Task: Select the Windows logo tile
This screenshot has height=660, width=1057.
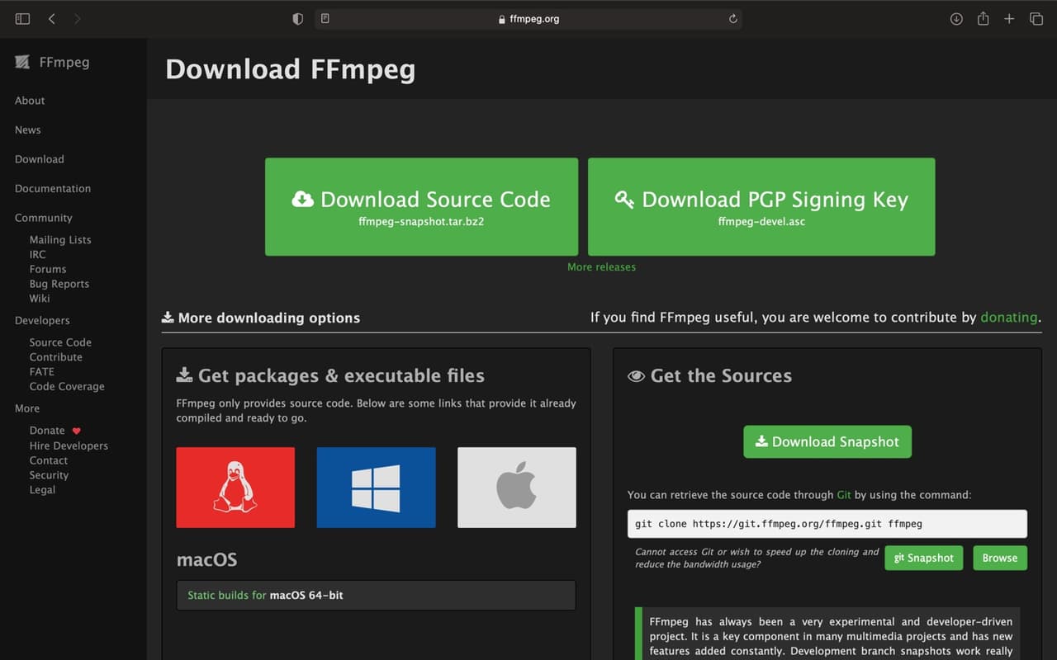Action: [x=376, y=488]
